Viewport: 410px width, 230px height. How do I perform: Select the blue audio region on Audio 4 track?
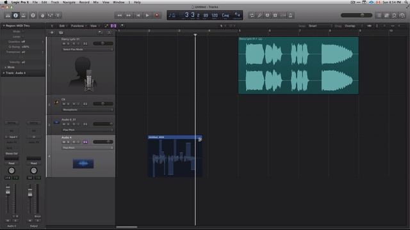point(175,156)
